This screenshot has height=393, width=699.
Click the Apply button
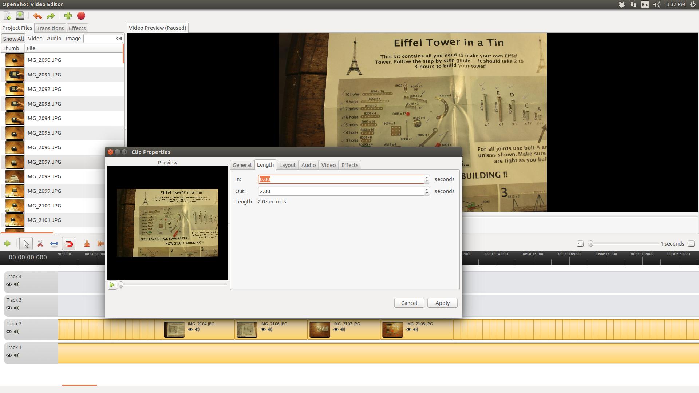[x=442, y=303]
